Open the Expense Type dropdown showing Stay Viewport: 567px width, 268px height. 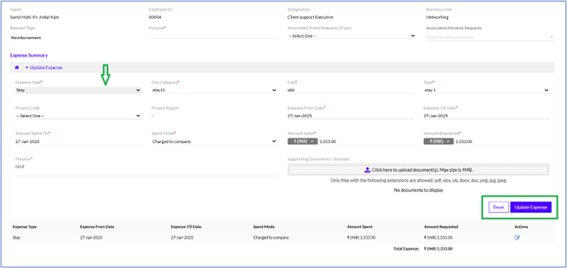pos(78,90)
